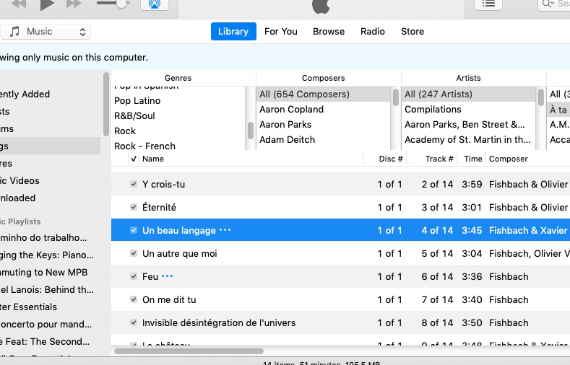
Task: Click the Artists list scrollbar thumb
Action: click(541, 97)
